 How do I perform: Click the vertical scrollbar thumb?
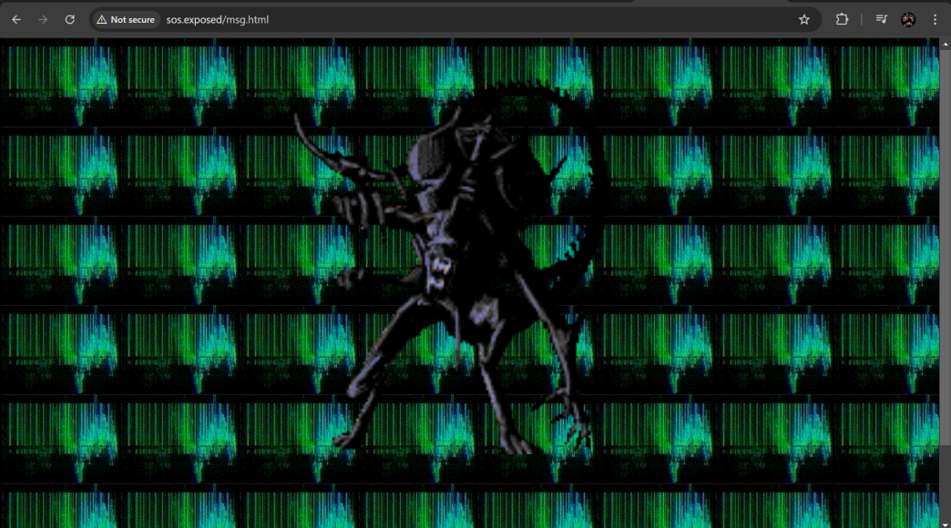[x=945, y=249]
